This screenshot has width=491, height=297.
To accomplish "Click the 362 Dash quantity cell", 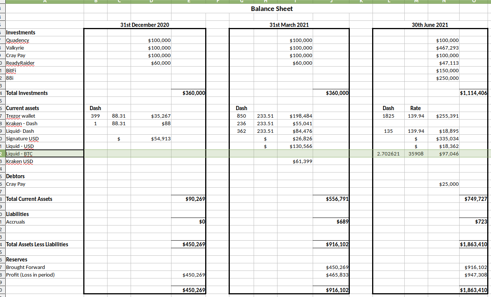I will pos(242,131).
